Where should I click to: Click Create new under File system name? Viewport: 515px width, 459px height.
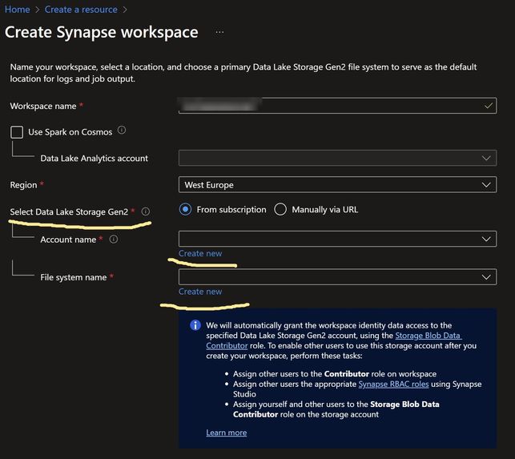pyautogui.click(x=200, y=292)
